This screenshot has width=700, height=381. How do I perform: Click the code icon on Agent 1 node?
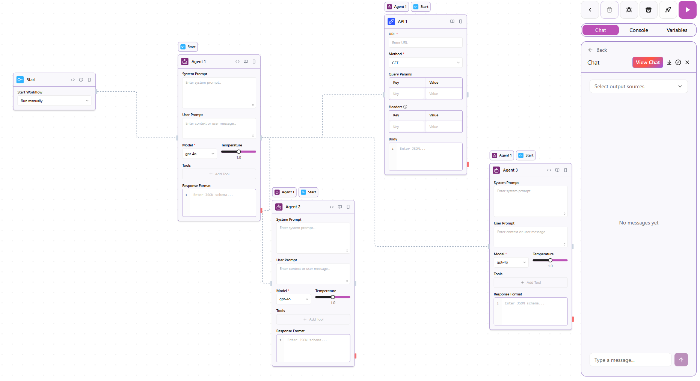pos(237,62)
